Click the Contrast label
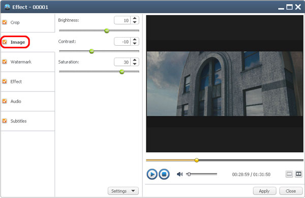Viewport: 305px width, 198px height. pos(67,42)
